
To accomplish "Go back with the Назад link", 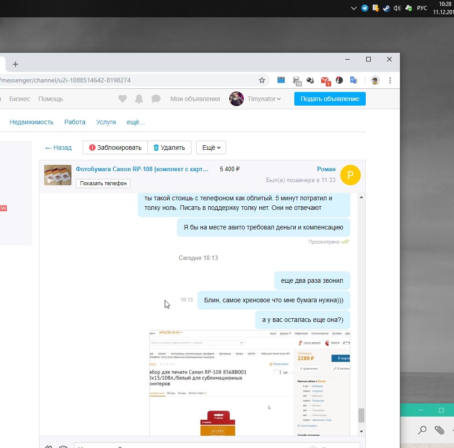I will tap(59, 148).
